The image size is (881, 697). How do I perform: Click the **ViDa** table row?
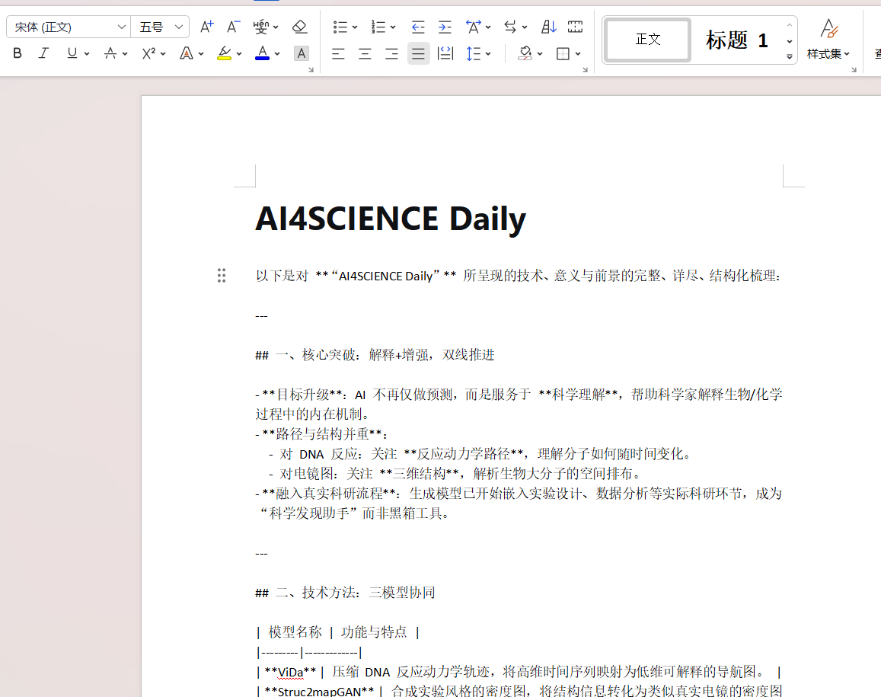pyautogui.click(x=519, y=672)
